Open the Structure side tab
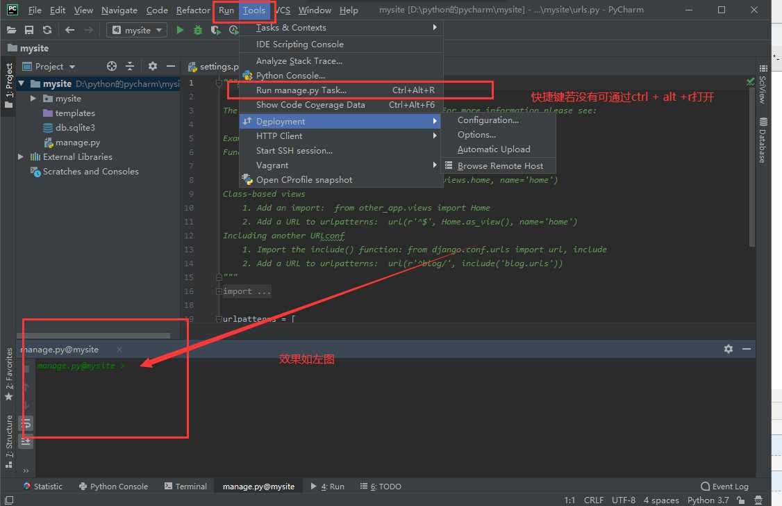Viewport: 782px width, 506px height. pos(8,441)
